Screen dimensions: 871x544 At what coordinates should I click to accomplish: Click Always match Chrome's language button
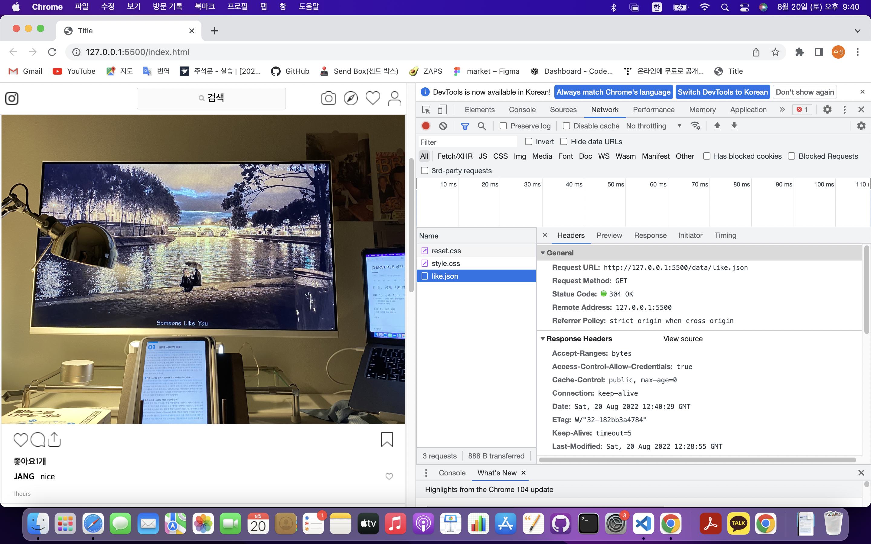tap(613, 92)
